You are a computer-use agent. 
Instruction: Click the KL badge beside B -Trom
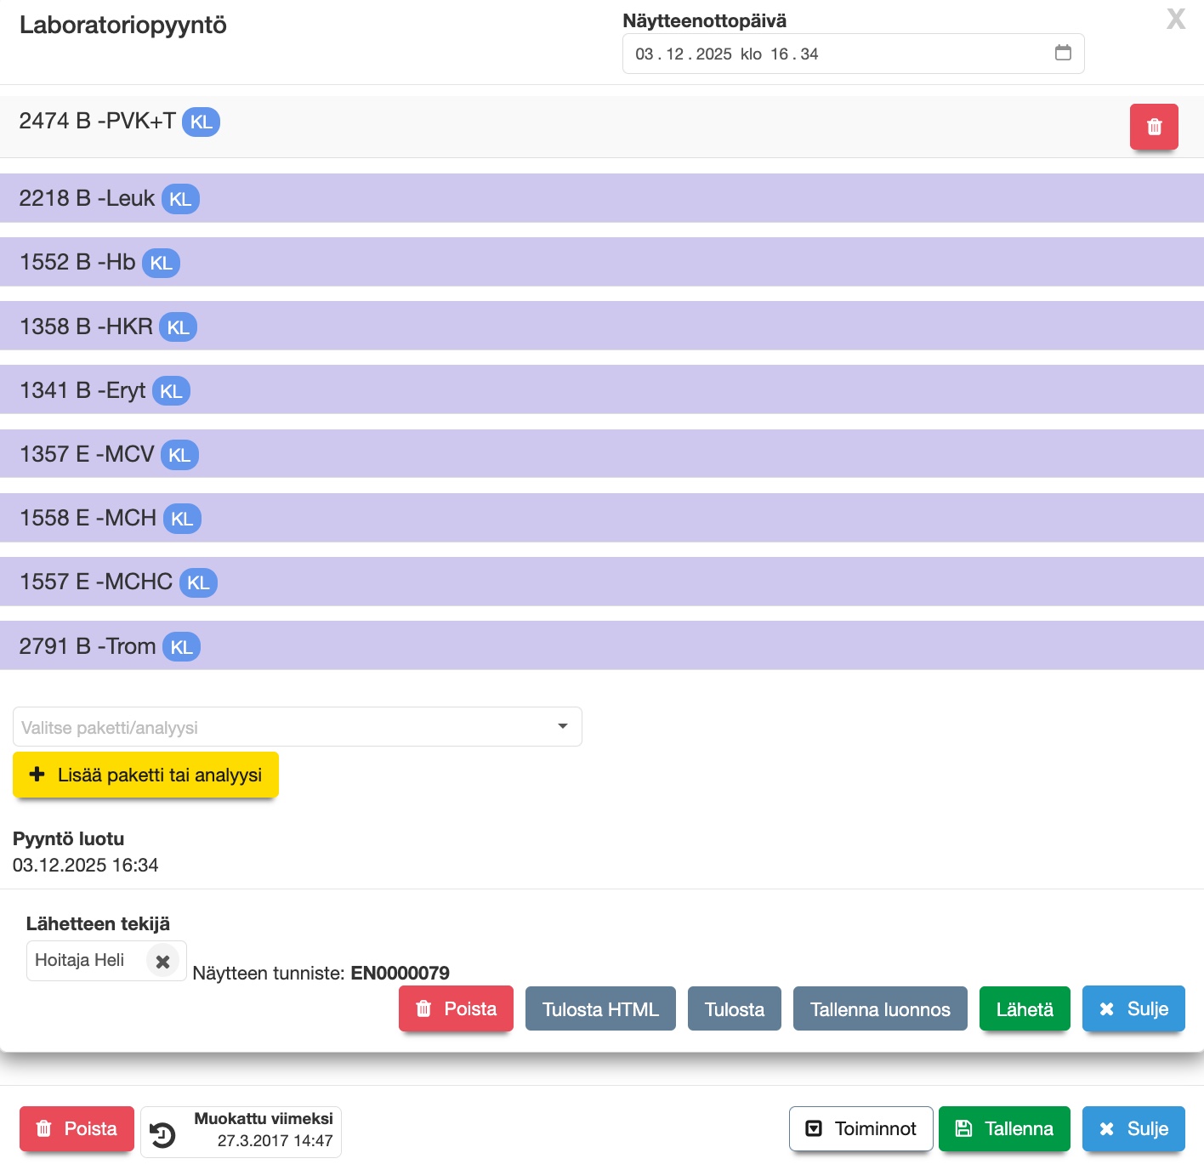tap(181, 647)
